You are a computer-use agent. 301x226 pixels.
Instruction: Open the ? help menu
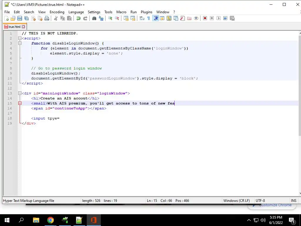pyautogui.click(x=174, y=12)
